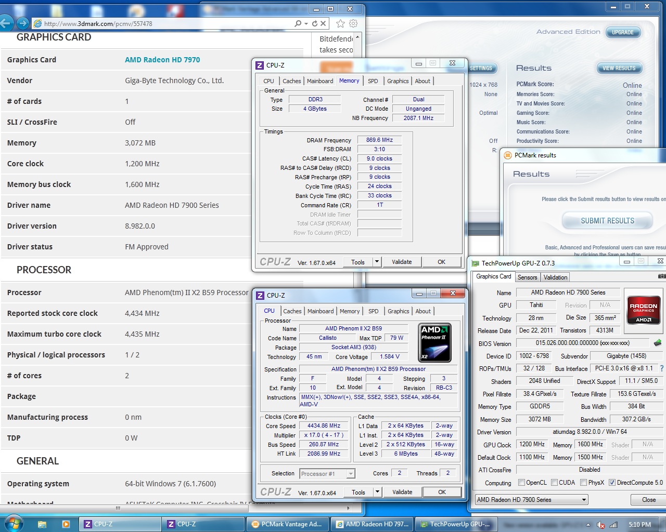Click GPU-Z screenshot camera icon
The width and height of the screenshot is (666, 532).
tap(662, 276)
